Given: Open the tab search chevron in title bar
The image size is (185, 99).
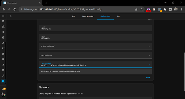Looking at the screenshot, I should point(157,2).
